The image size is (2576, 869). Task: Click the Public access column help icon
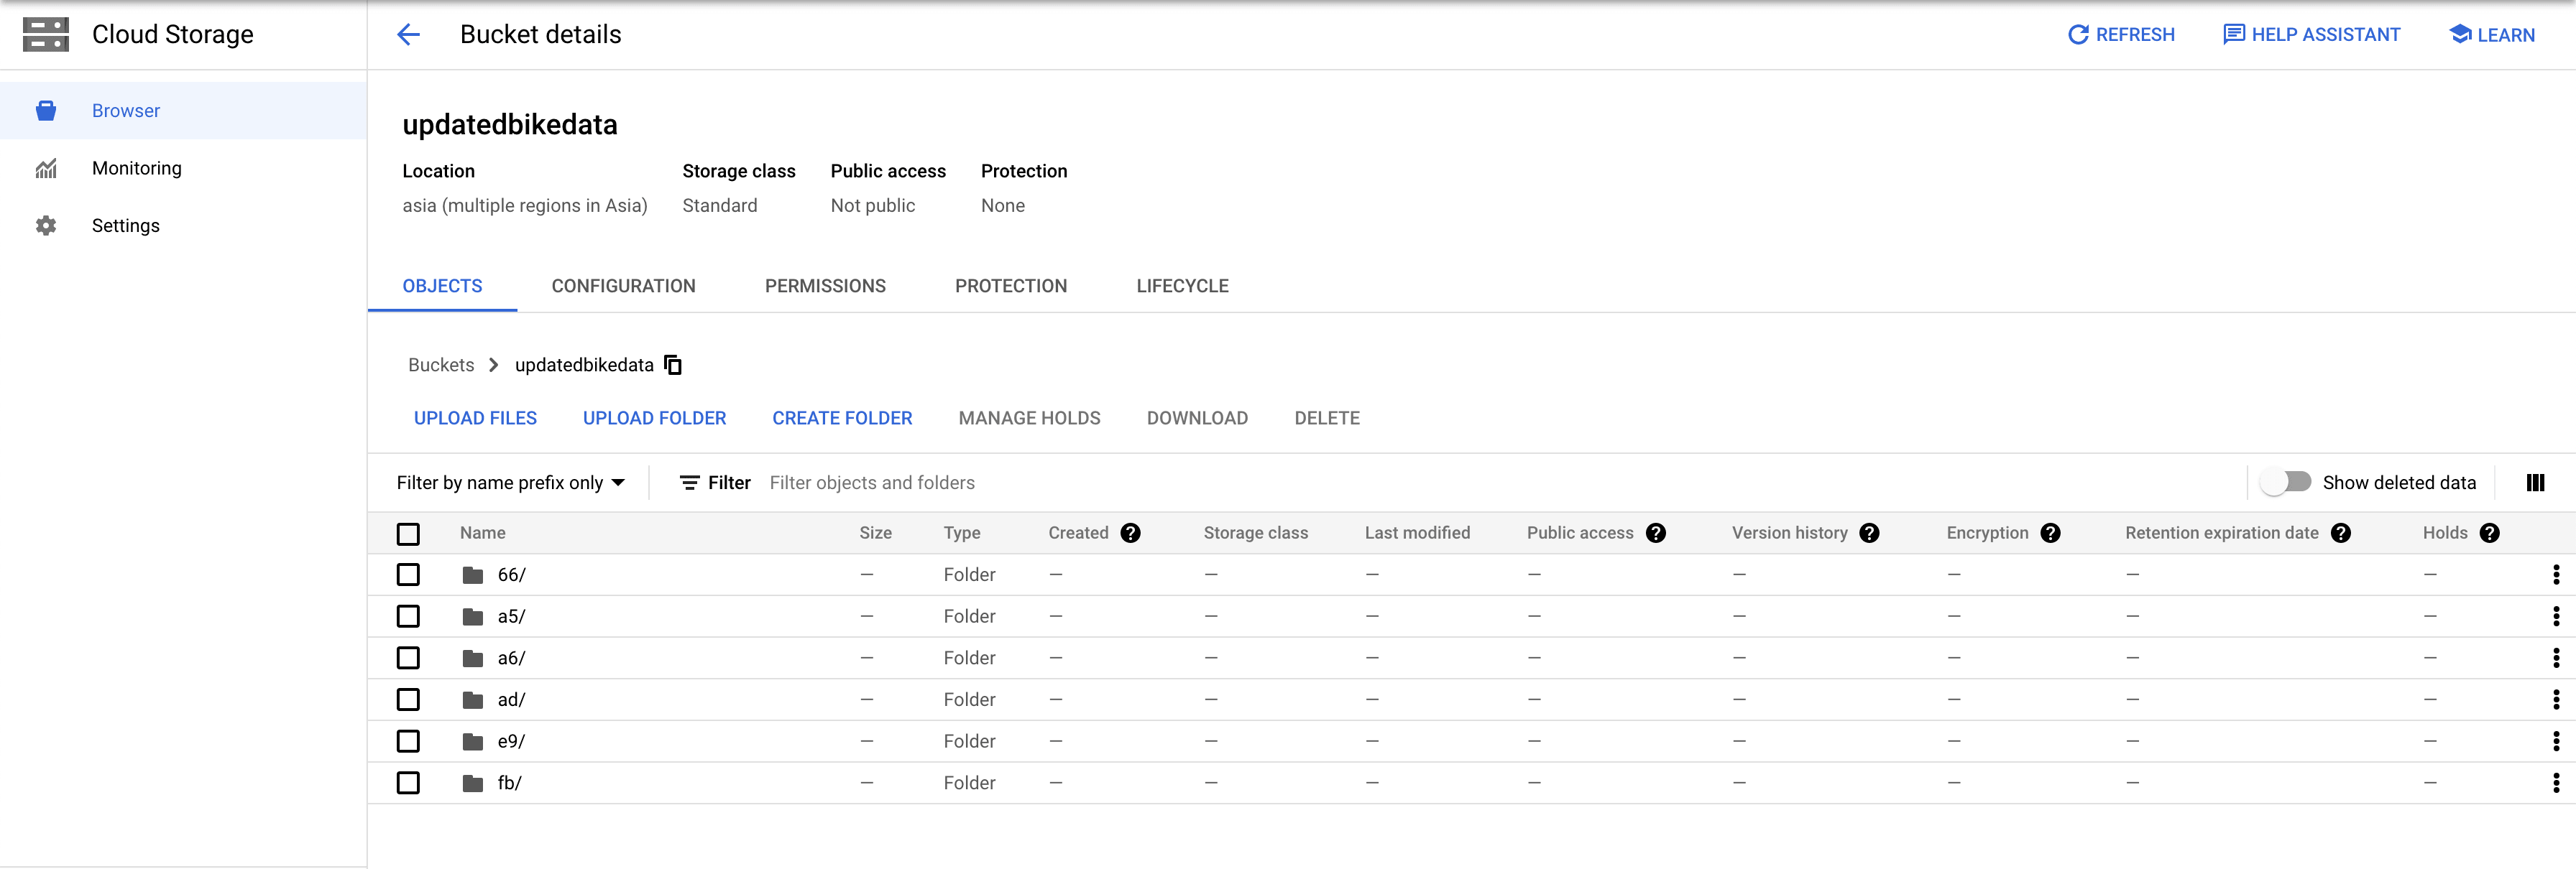pyautogui.click(x=1655, y=534)
